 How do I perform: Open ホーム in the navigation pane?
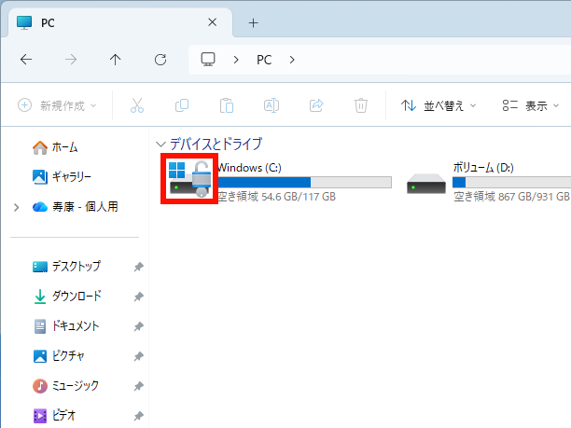55,147
